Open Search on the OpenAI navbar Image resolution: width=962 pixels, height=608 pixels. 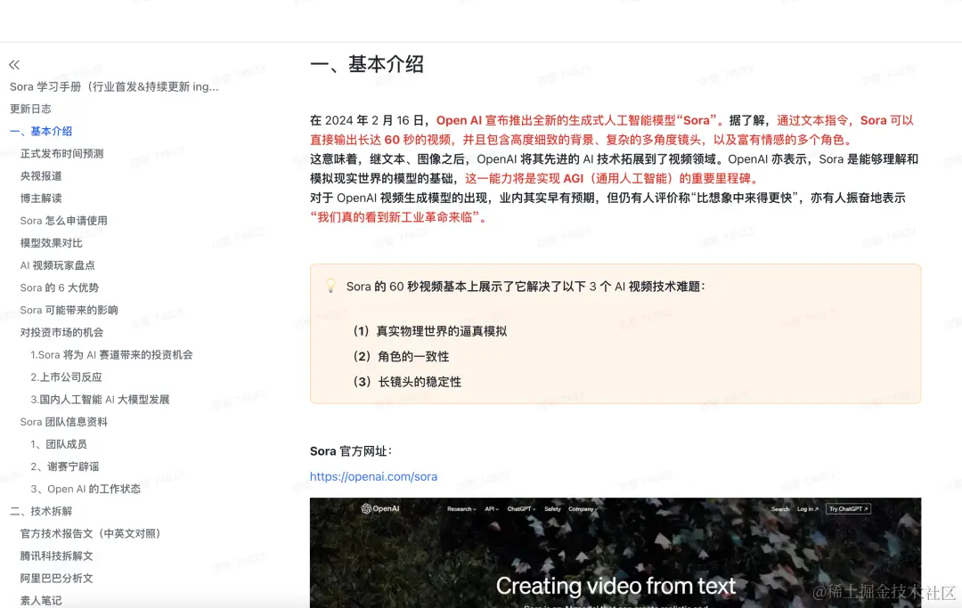click(x=780, y=509)
